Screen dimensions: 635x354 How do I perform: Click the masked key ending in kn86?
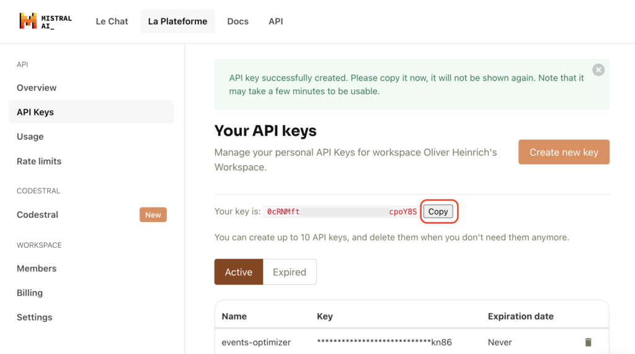[384, 342]
